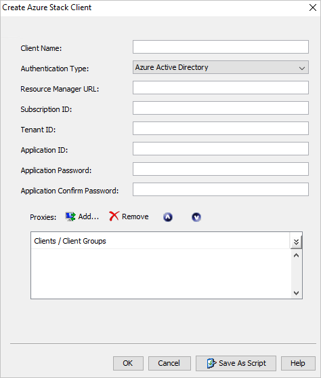The height and width of the screenshot is (378, 321).
Task: Click the Cancel button
Action: click(169, 363)
